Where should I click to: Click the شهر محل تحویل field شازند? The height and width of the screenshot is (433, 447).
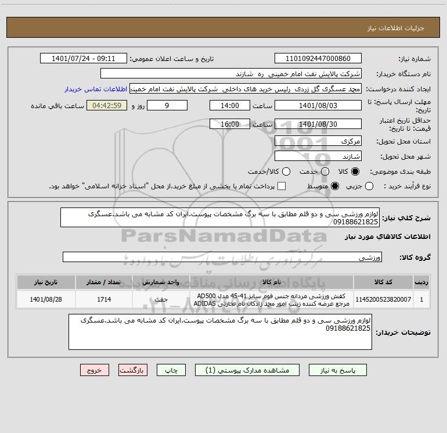(x=318, y=156)
